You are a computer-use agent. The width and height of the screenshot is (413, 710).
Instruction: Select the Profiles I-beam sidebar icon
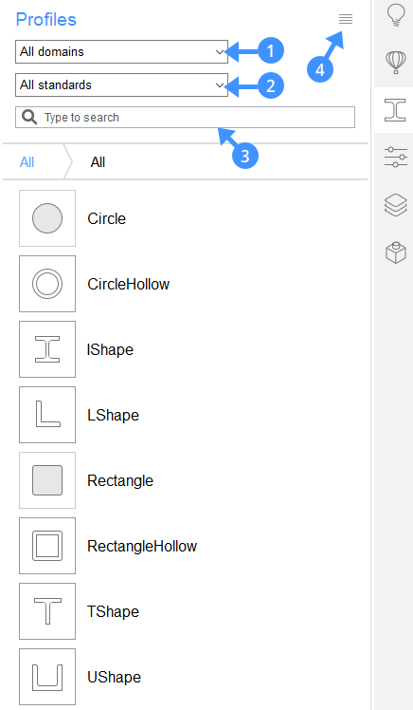point(395,110)
